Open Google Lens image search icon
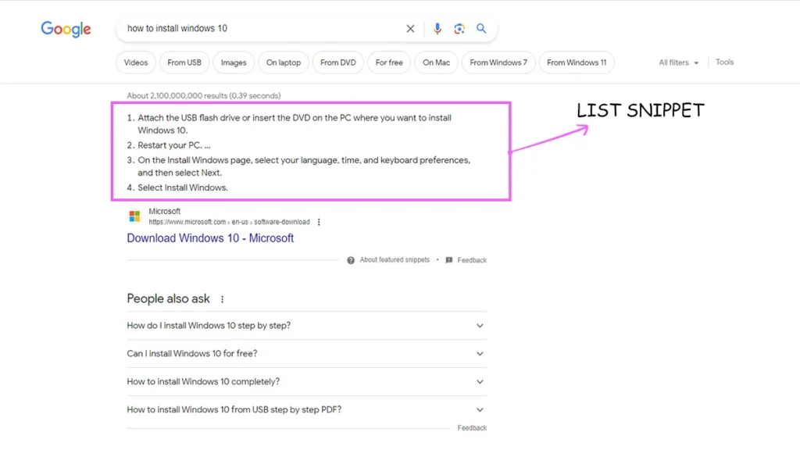Screen dimensions: 800x450 click(459, 29)
